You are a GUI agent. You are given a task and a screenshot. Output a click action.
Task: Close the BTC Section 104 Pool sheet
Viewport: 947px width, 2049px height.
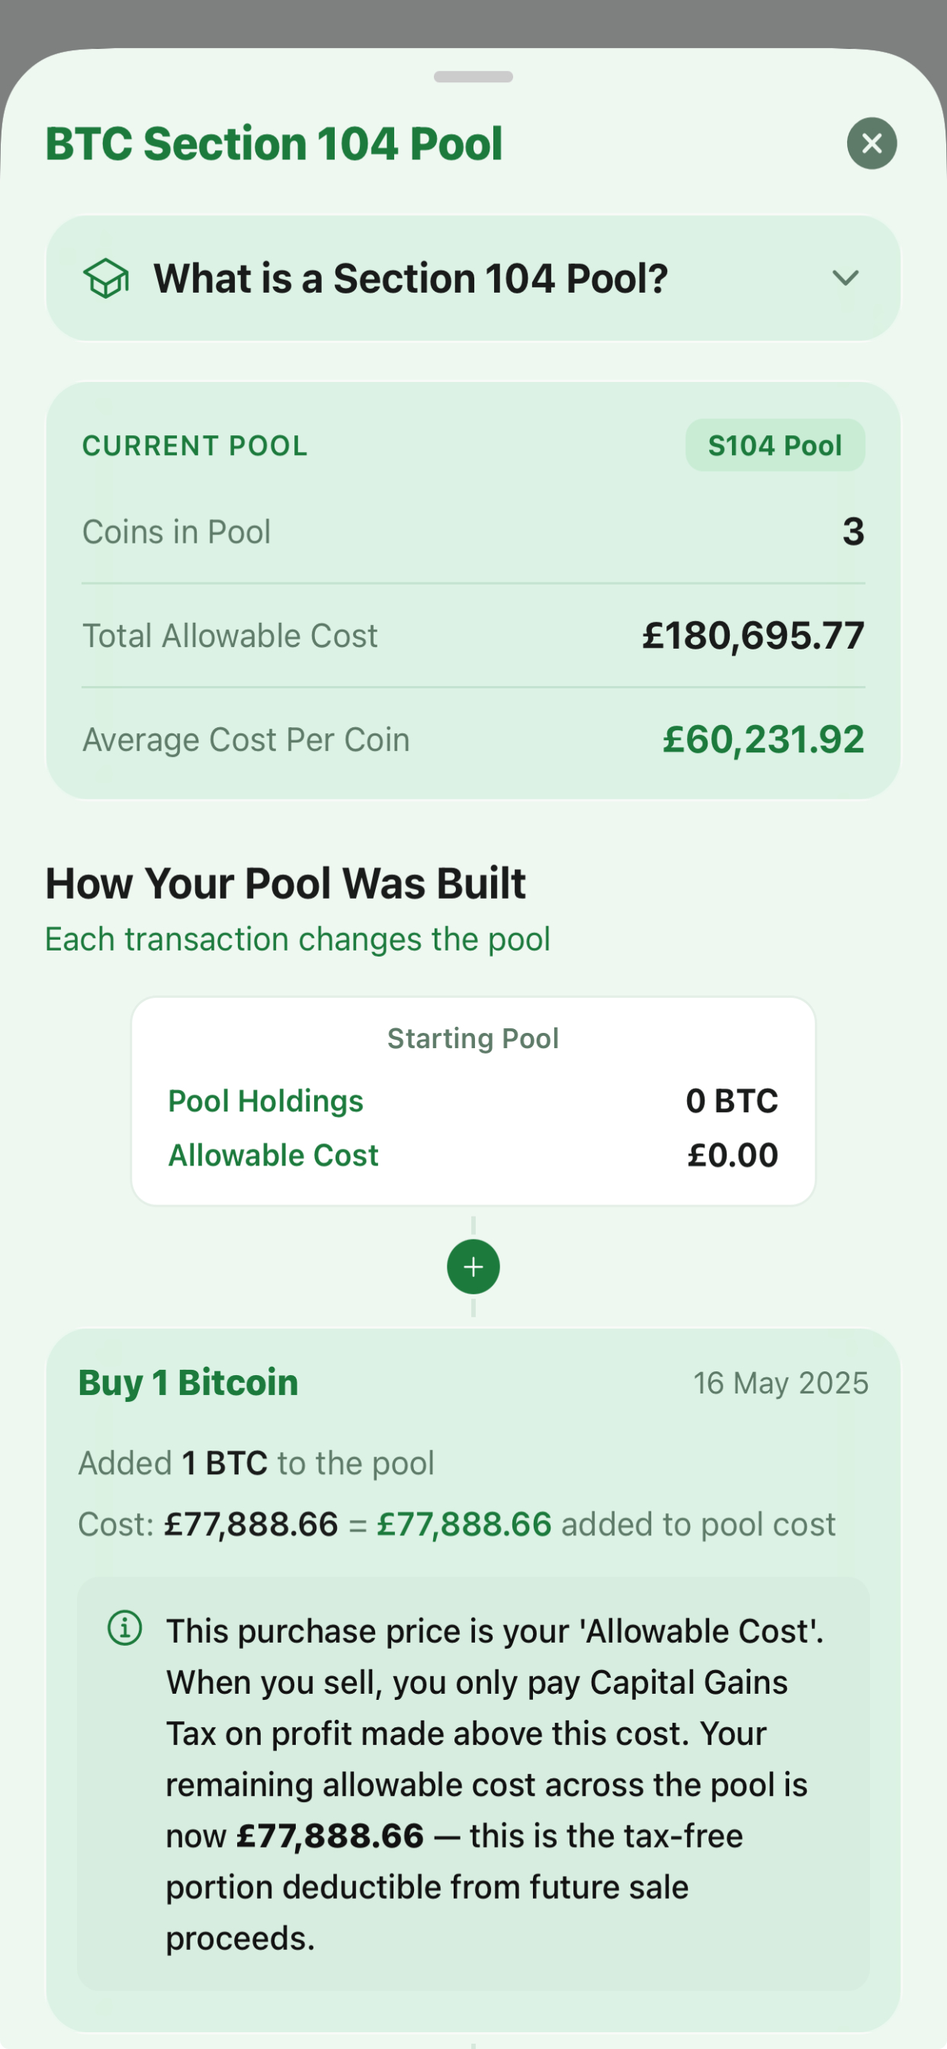872,143
